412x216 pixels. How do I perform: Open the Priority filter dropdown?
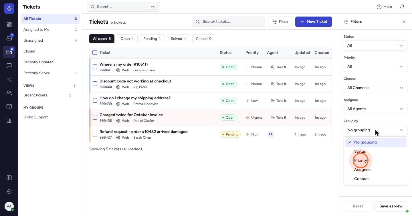(375, 67)
